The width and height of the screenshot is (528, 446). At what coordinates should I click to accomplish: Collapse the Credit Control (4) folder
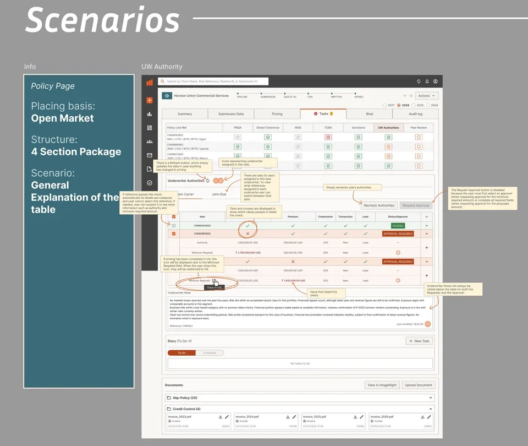pos(430,409)
